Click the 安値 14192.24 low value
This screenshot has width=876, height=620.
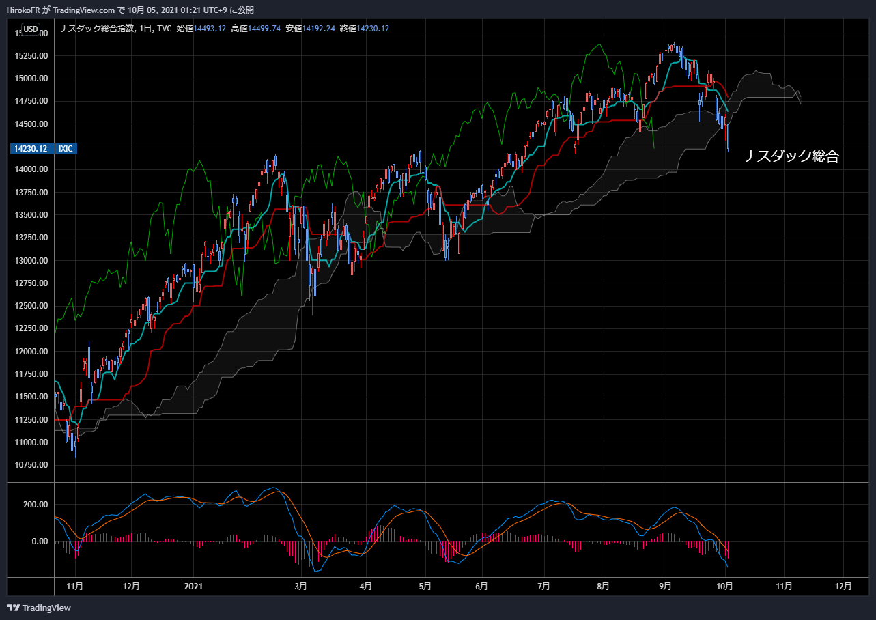tap(310, 29)
